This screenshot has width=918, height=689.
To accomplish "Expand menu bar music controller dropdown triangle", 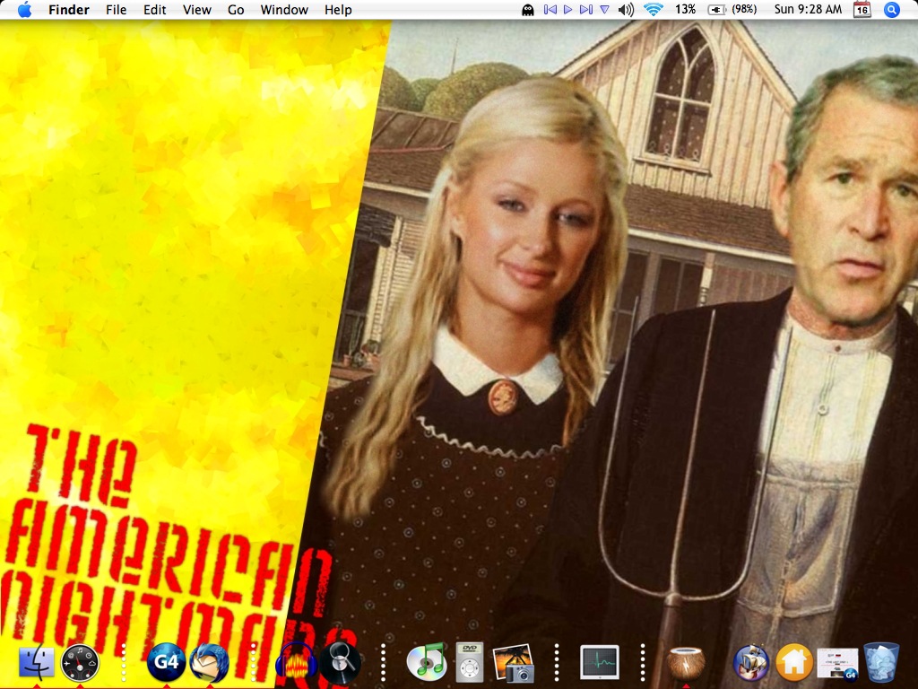I will [605, 9].
